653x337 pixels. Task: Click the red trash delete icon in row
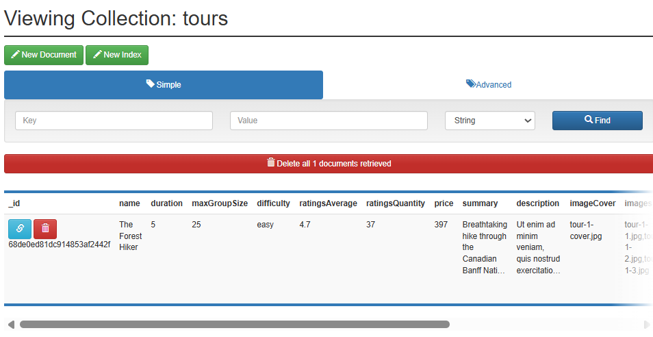[x=46, y=229]
